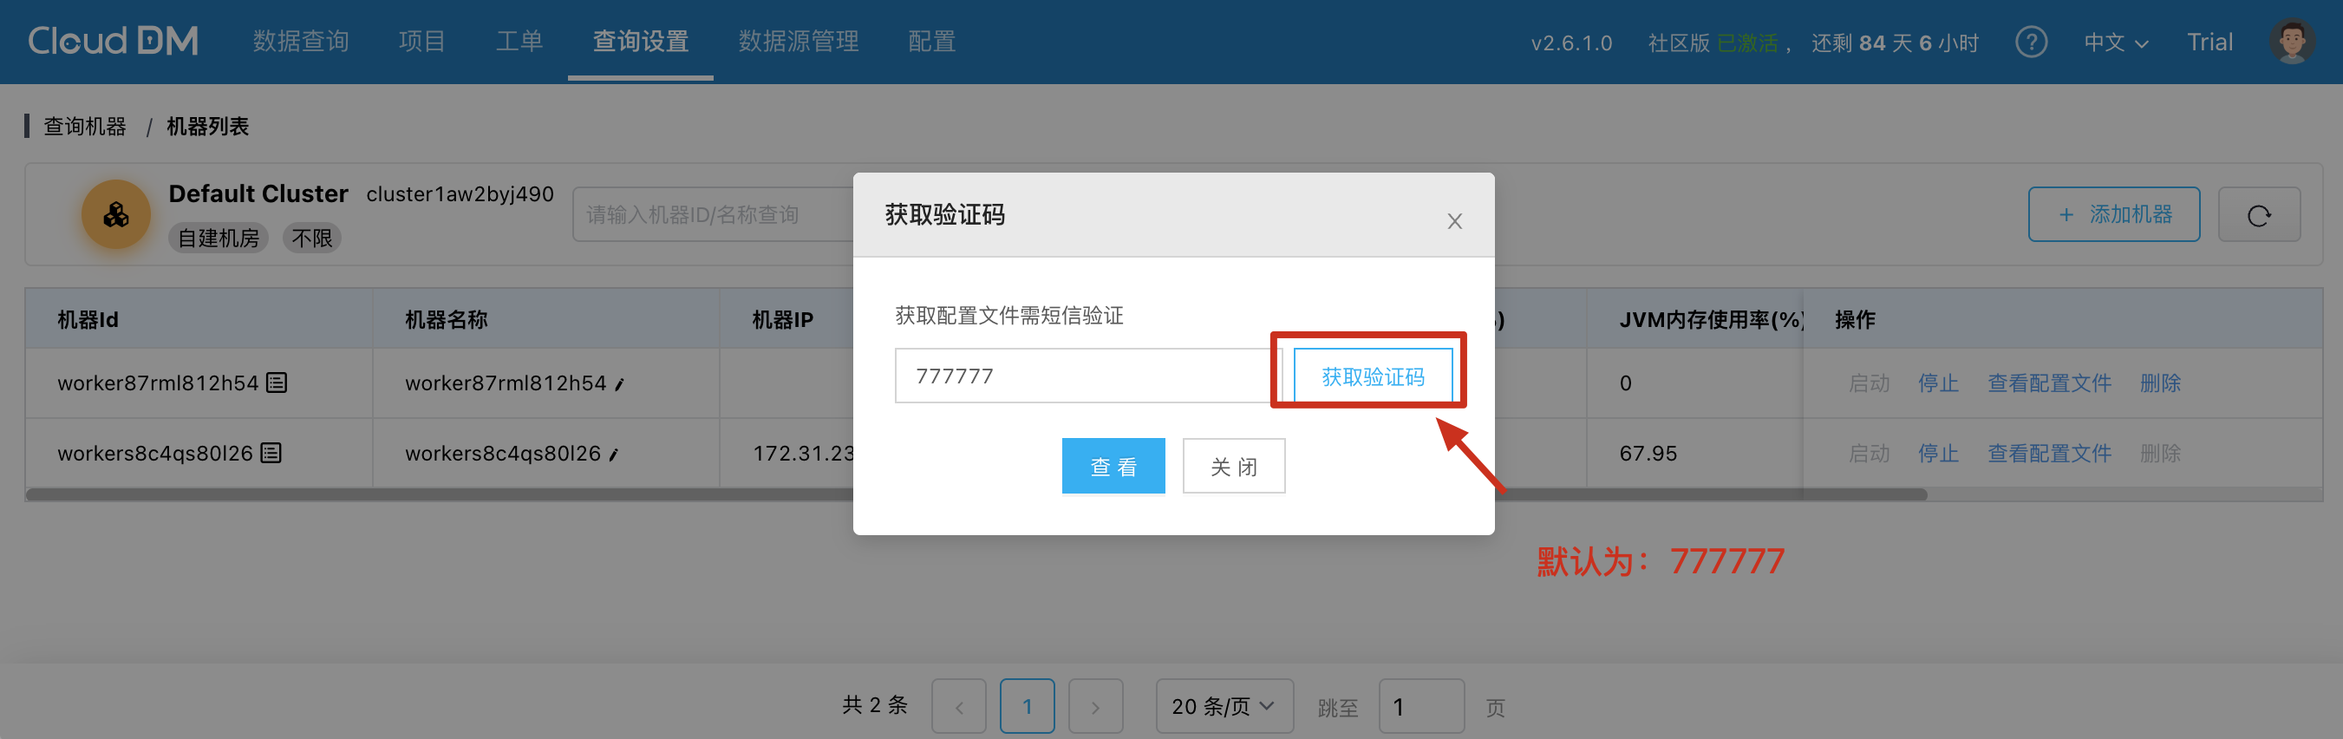Click the Default Cluster orange icon

(x=115, y=215)
